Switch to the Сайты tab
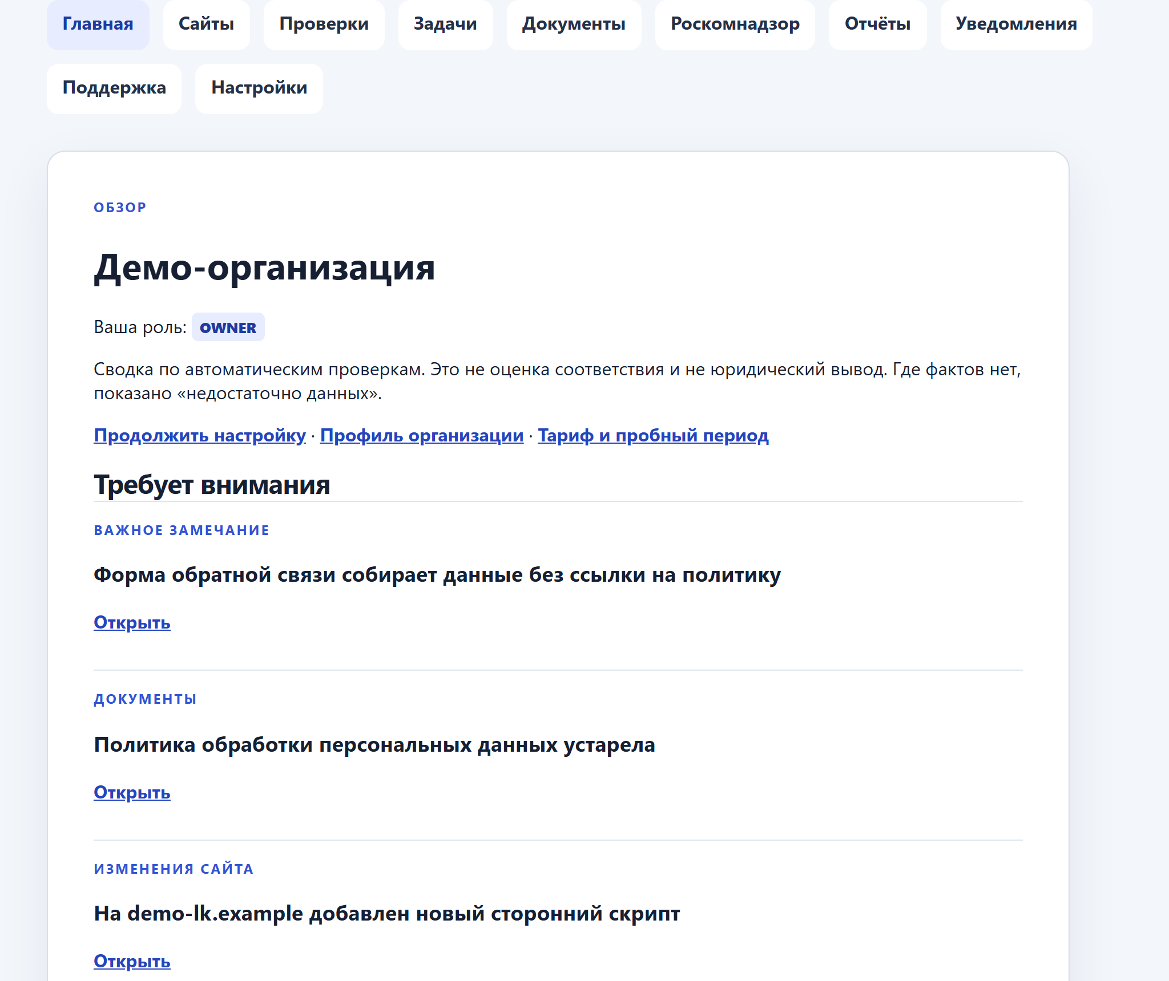The height and width of the screenshot is (981, 1169). pyautogui.click(x=206, y=24)
